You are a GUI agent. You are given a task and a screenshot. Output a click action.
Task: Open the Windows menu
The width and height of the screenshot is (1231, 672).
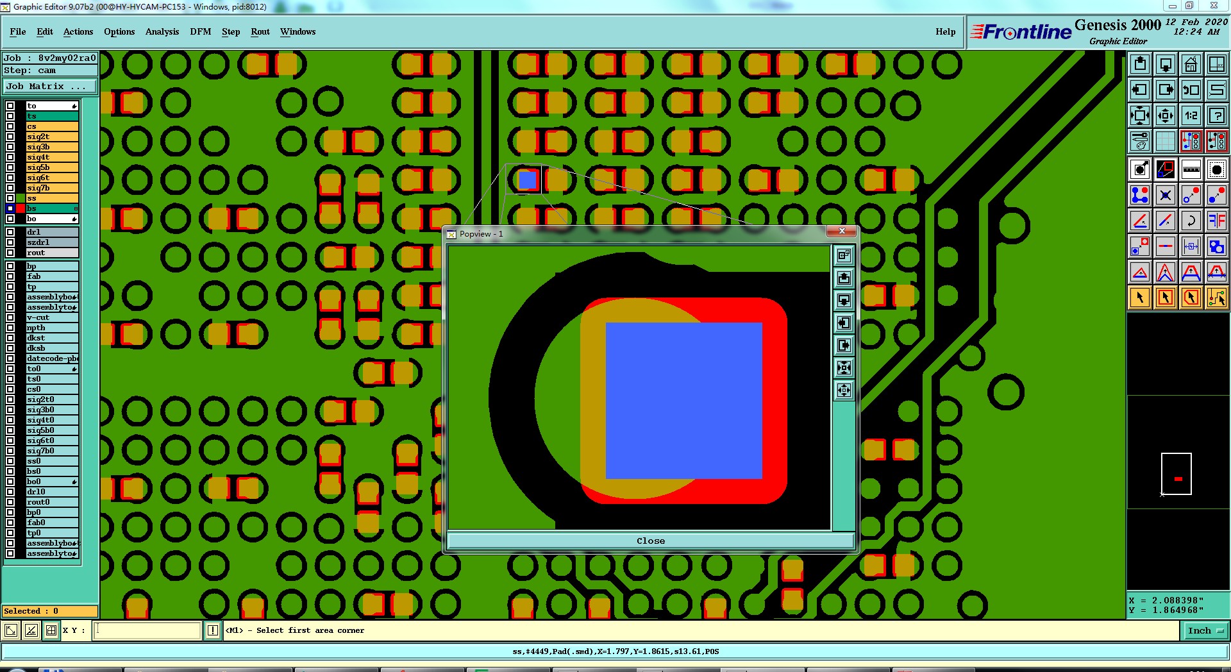pos(297,31)
